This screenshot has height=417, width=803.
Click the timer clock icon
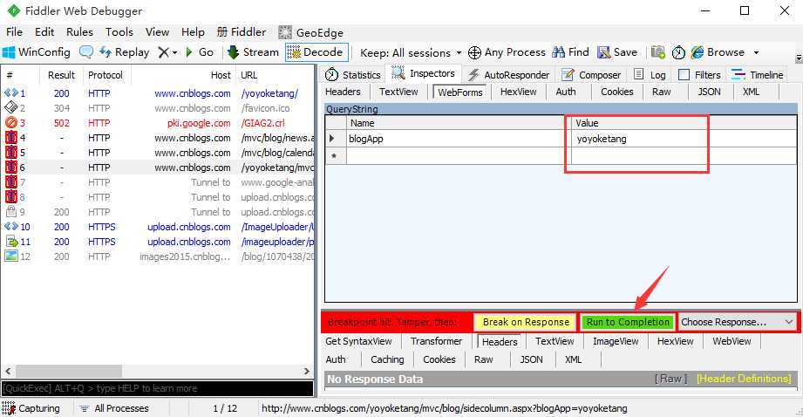click(x=678, y=52)
